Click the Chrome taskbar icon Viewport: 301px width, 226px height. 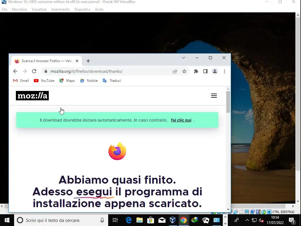[183, 220]
